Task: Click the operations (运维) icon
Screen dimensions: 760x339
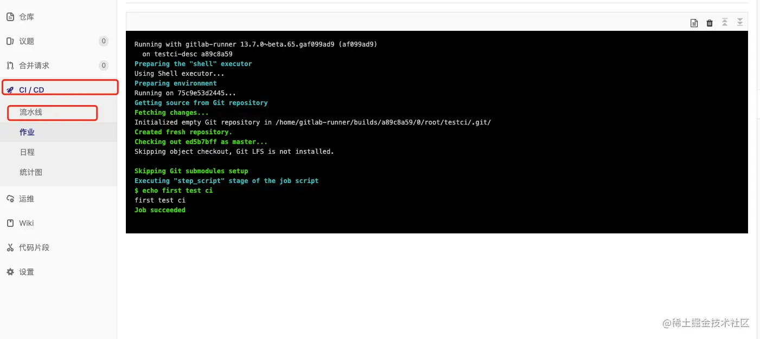Action: [x=10, y=199]
